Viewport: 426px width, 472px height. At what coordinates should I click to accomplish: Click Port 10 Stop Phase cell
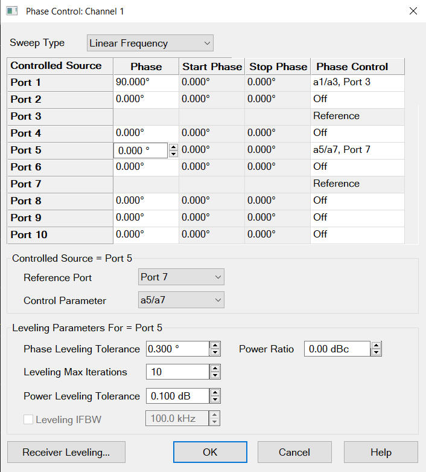coord(278,235)
